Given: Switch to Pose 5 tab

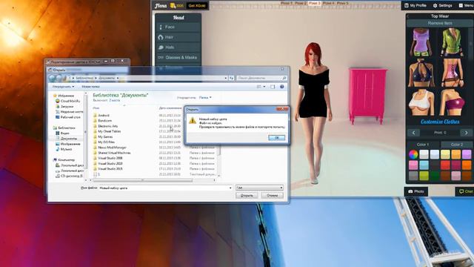Looking at the screenshot, I should [x=342, y=3].
